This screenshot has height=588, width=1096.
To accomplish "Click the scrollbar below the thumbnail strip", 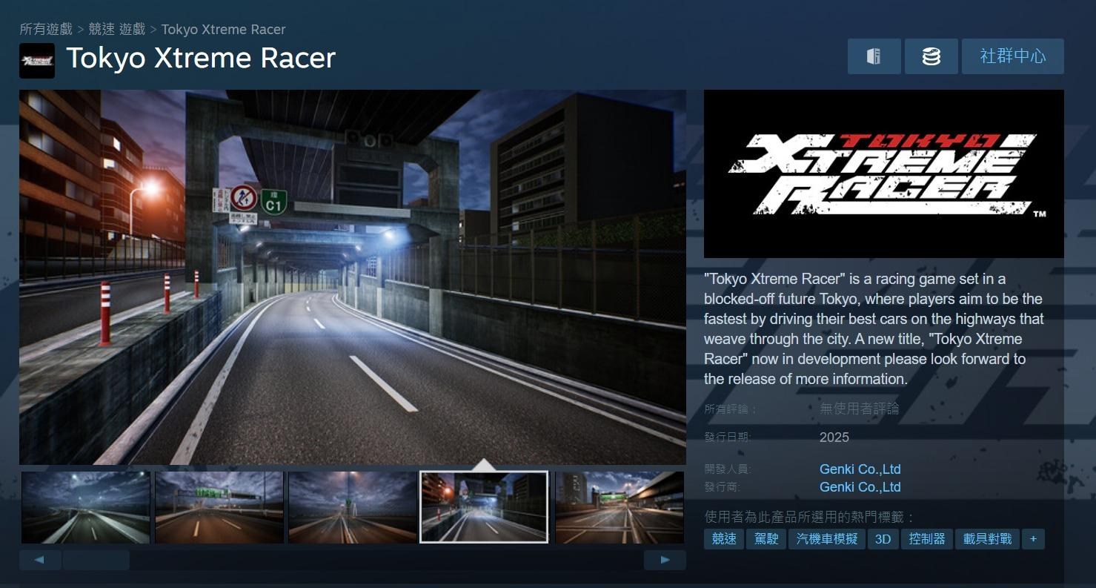I will (96, 560).
